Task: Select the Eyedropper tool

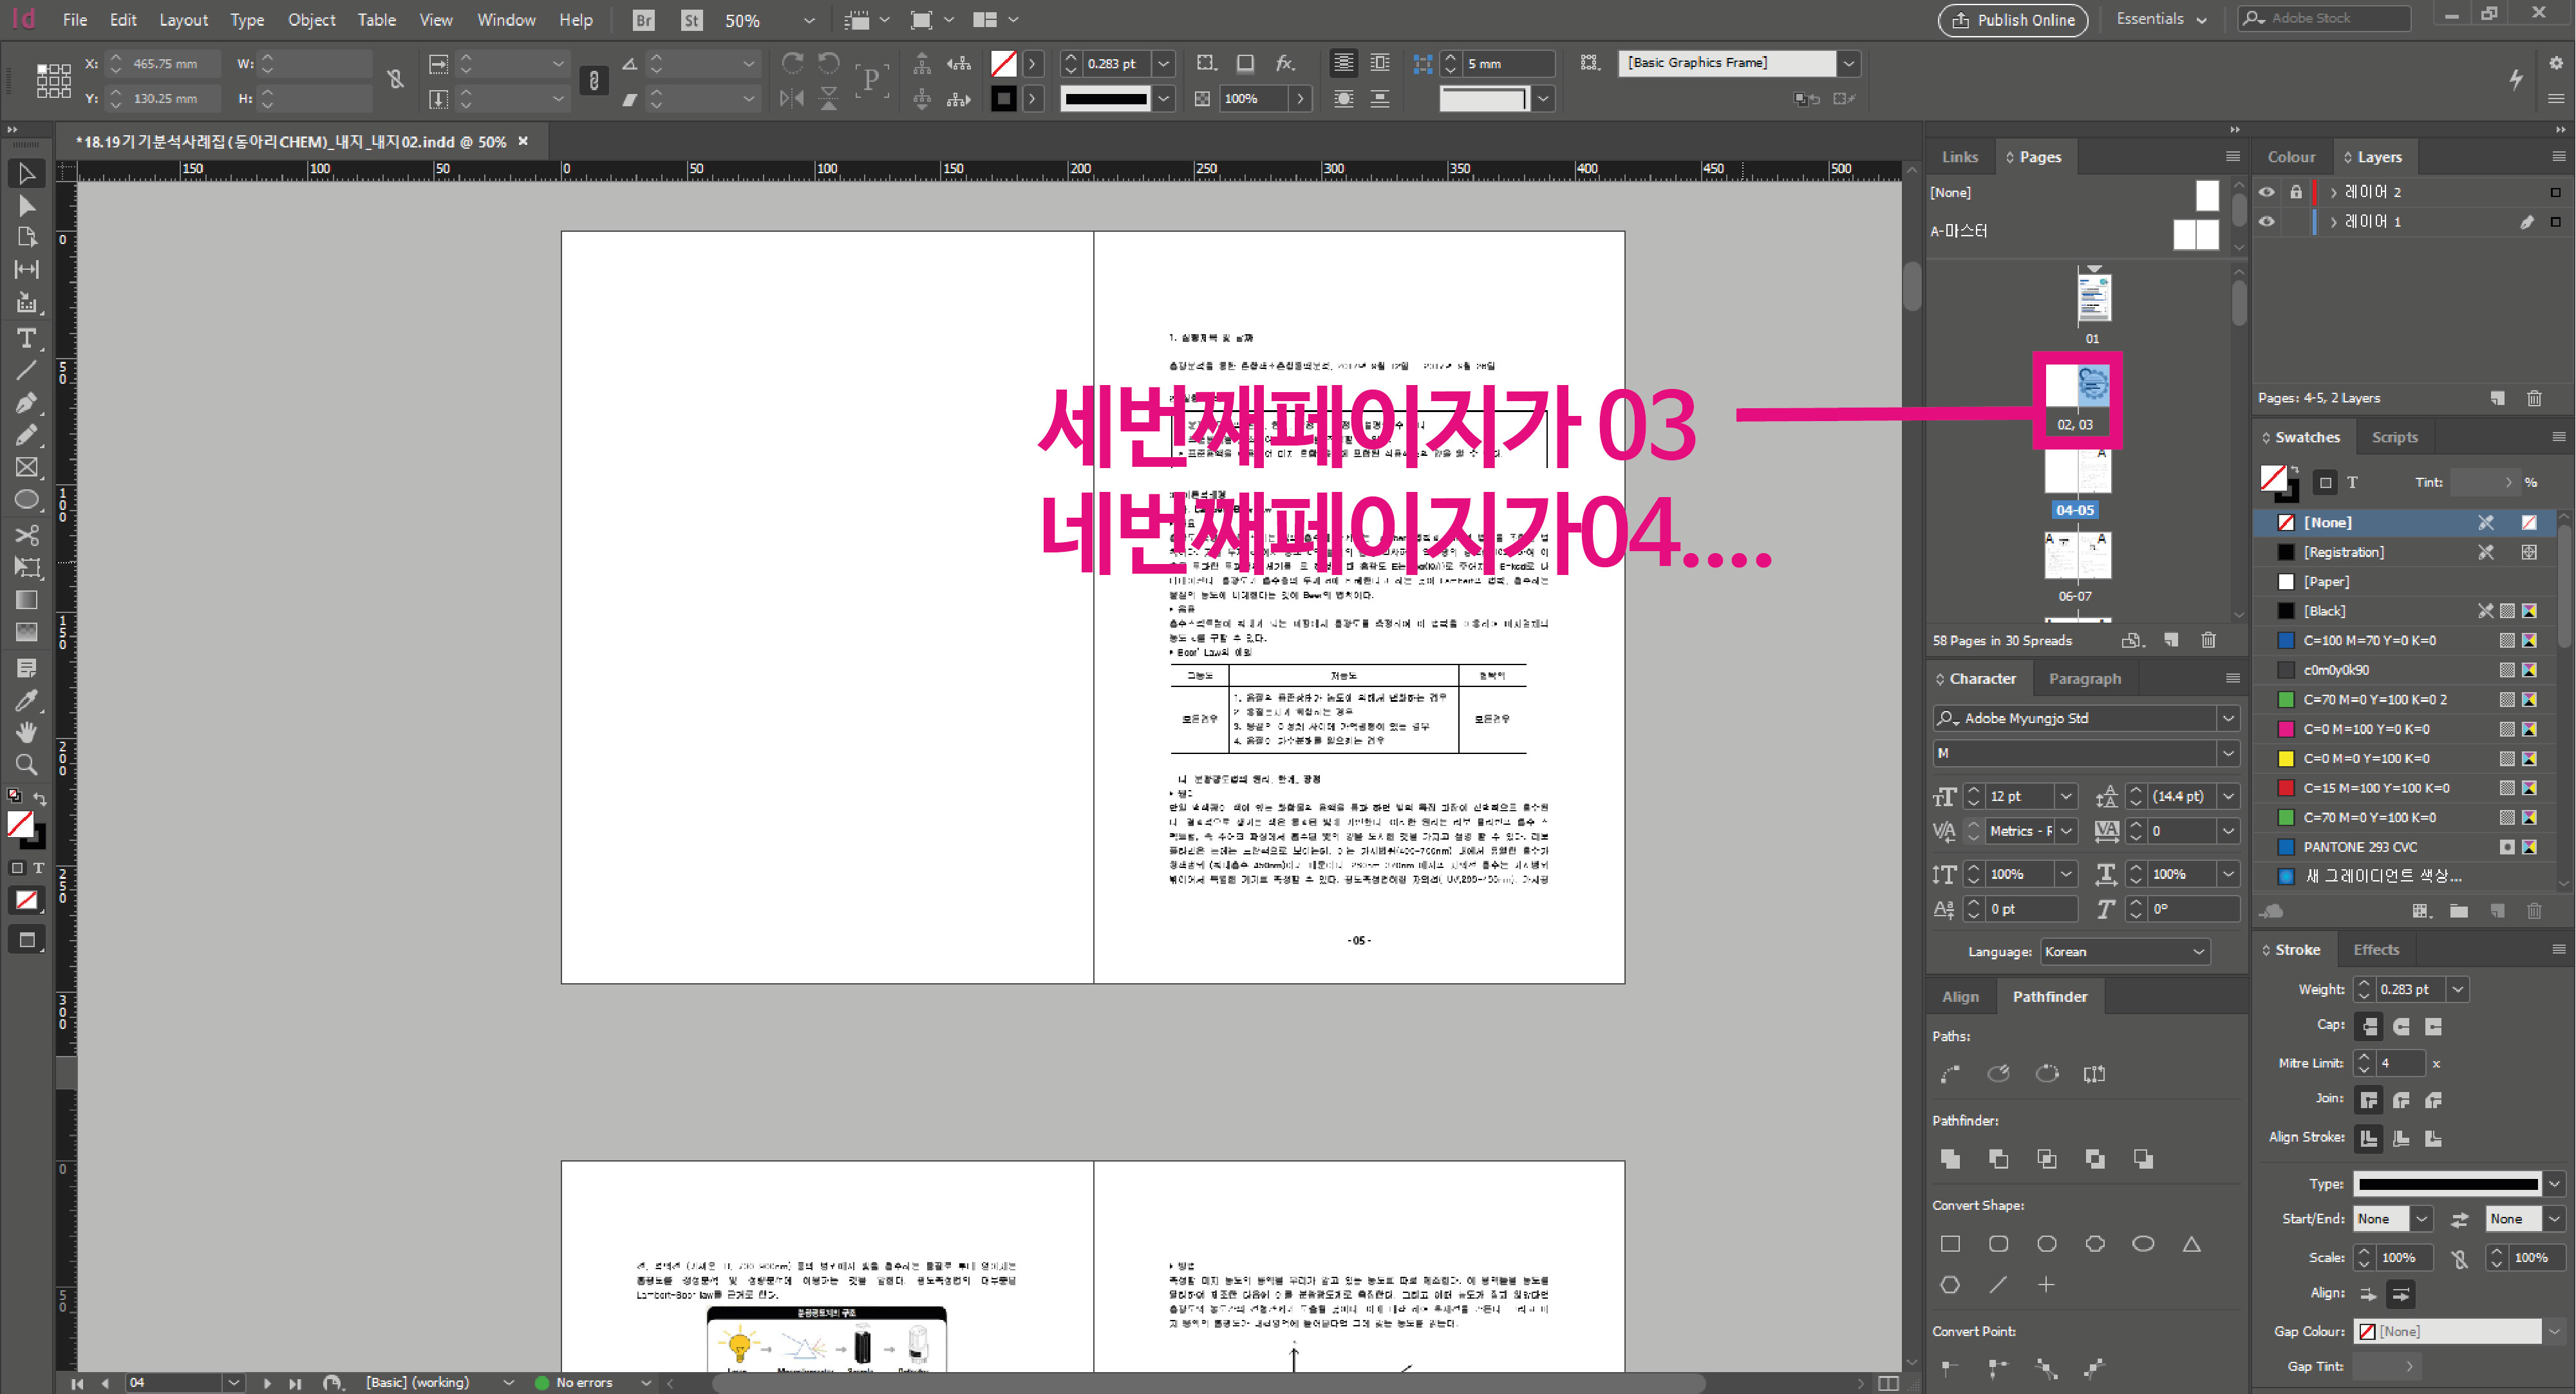Action: click(x=27, y=700)
